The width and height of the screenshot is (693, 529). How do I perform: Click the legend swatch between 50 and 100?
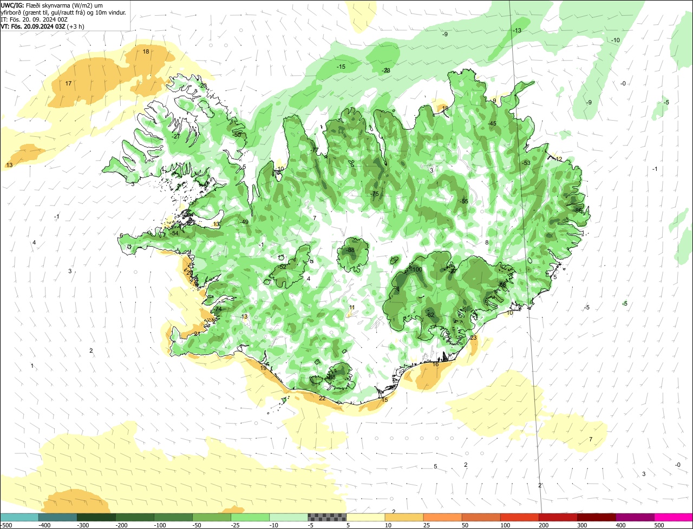[x=481, y=517]
